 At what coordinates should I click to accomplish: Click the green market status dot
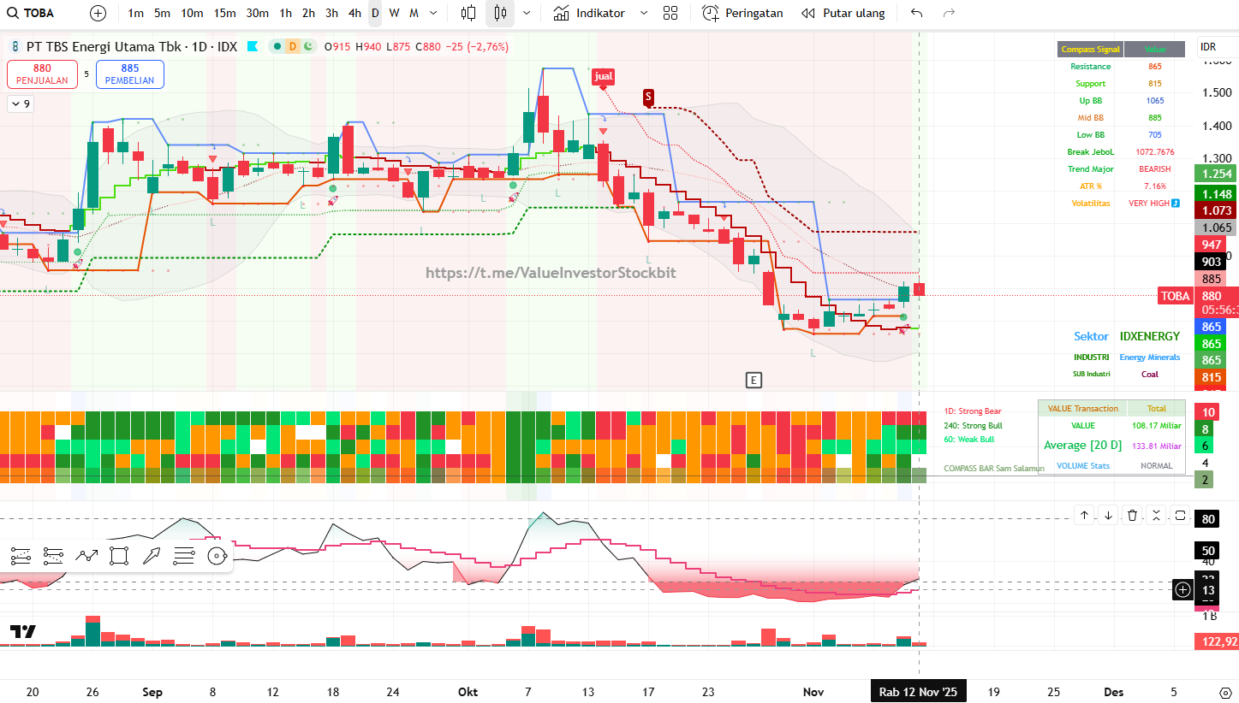277,46
